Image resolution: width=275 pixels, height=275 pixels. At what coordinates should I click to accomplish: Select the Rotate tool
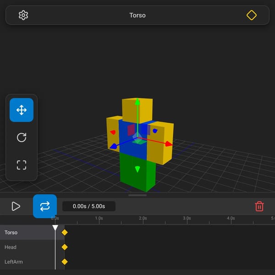[x=22, y=137]
